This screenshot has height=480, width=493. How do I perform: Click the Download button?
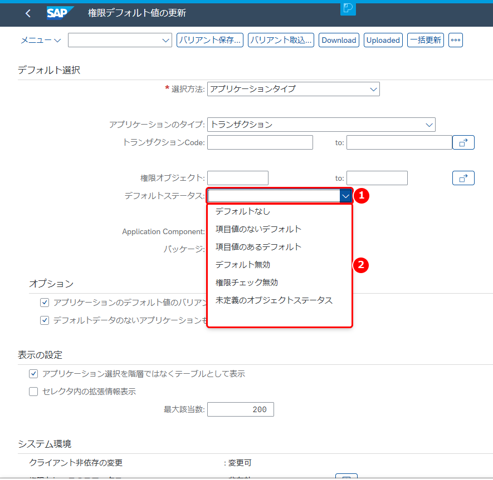point(339,40)
